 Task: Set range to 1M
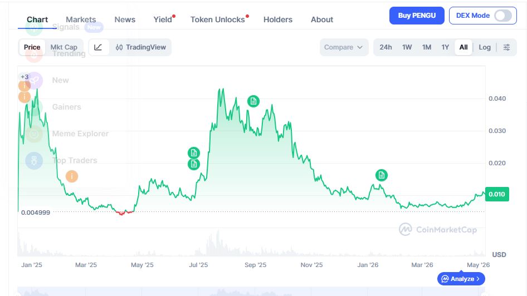pos(427,47)
